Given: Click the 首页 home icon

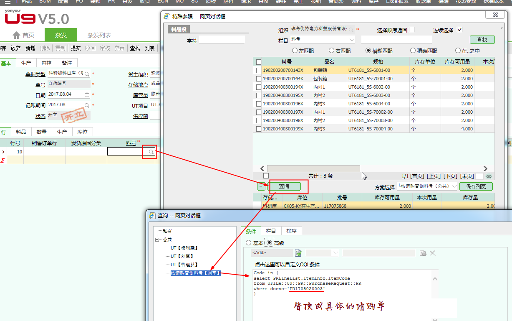Looking at the screenshot, I should (x=17, y=36).
